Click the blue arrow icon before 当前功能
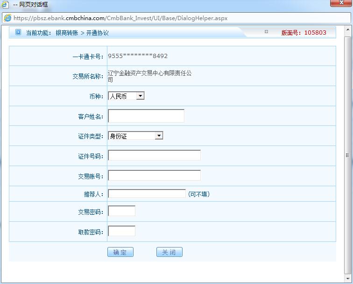Screen dimensions: 353x284 click(18, 32)
